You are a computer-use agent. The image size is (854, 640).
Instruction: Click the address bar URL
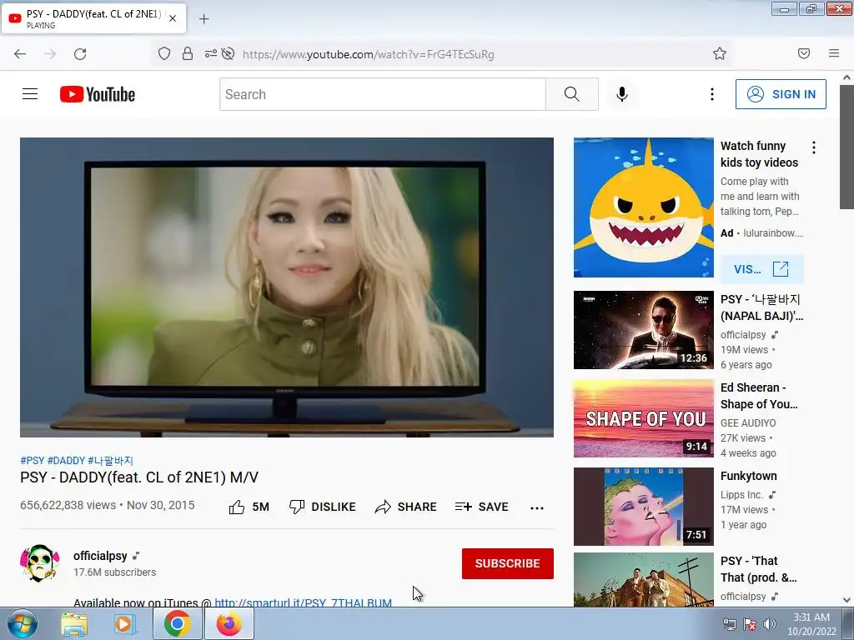pyautogui.click(x=368, y=54)
